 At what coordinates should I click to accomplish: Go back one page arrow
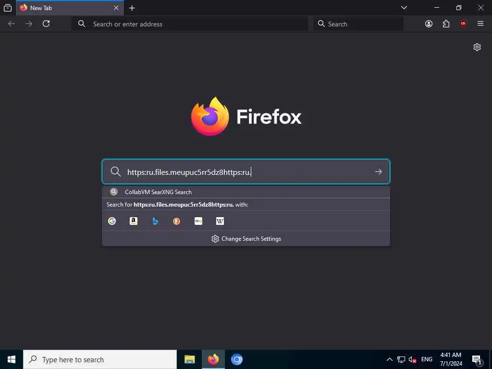pyautogui.click(x=12, y=24)
